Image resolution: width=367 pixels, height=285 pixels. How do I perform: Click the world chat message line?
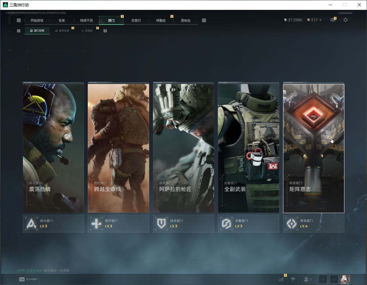[x=43, y=270]
